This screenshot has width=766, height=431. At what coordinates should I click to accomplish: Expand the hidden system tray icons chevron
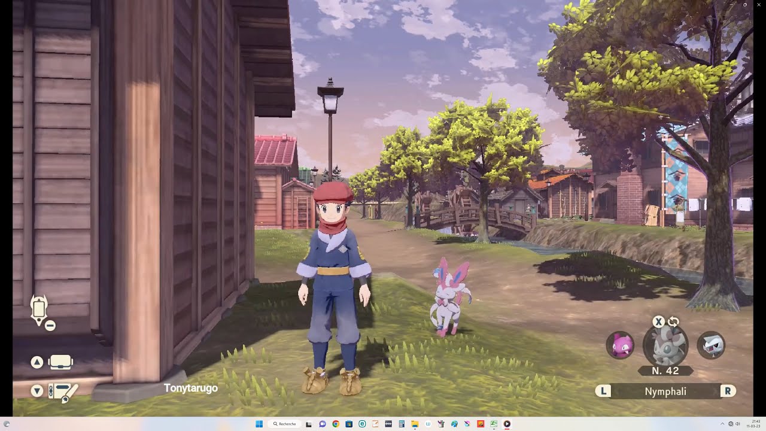click(722, 424)
